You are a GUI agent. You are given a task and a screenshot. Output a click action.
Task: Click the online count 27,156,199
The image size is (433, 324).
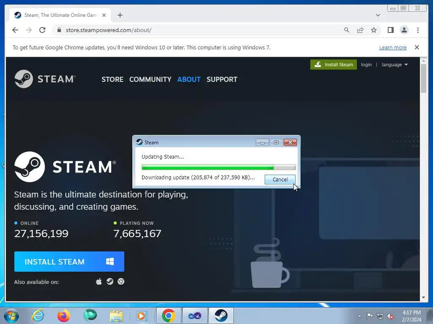tap(41, 234)
